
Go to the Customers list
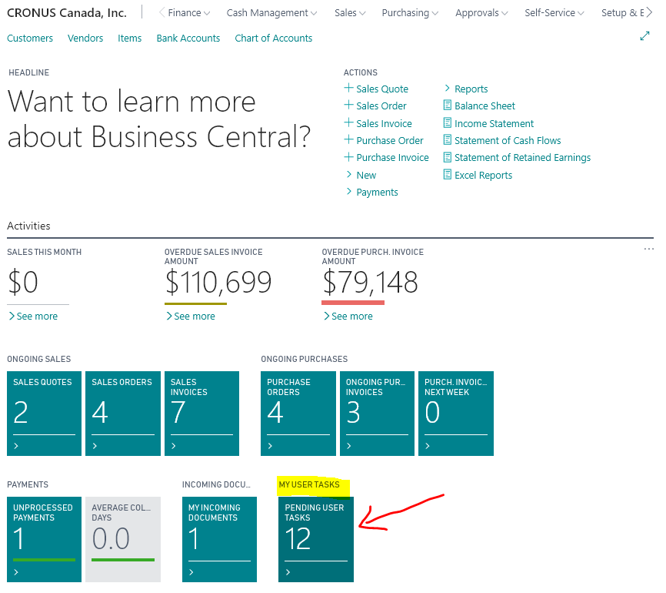pos(30,38)
